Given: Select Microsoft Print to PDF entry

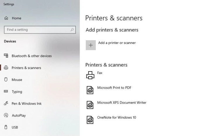Looking at the screenshot, I should click(x=114, y=88).
